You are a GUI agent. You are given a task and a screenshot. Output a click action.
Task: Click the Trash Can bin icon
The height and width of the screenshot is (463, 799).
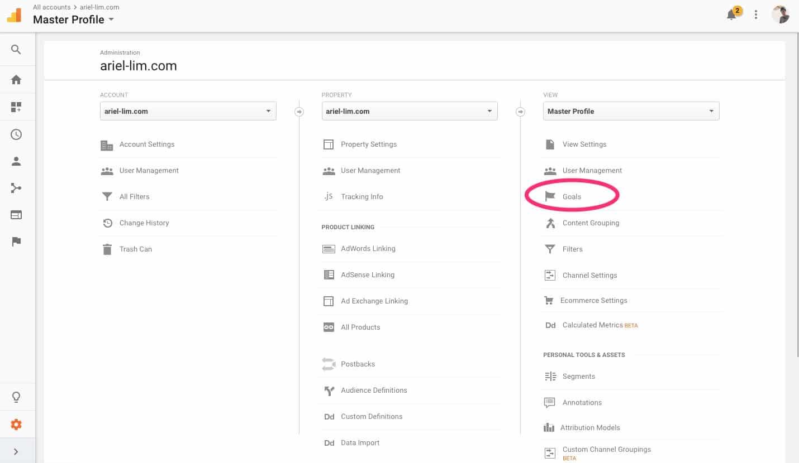tap(107, 249)
